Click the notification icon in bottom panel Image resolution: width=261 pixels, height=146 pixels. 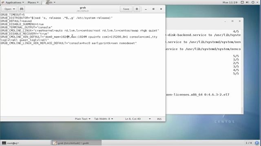257,143
